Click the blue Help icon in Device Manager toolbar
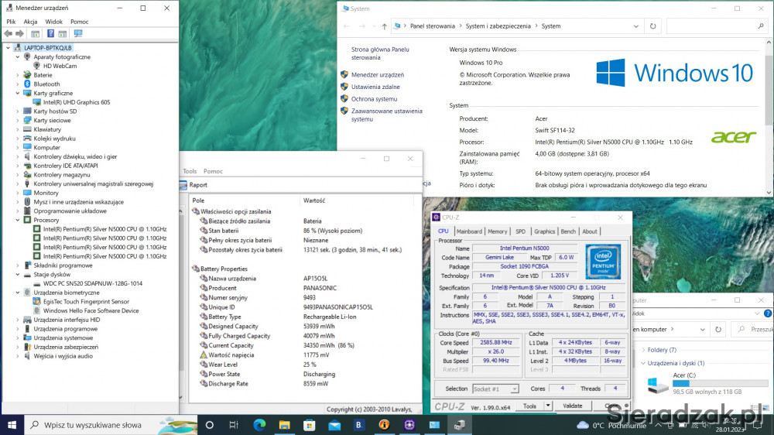Screen dimensions: 774x435 (50, 34)
